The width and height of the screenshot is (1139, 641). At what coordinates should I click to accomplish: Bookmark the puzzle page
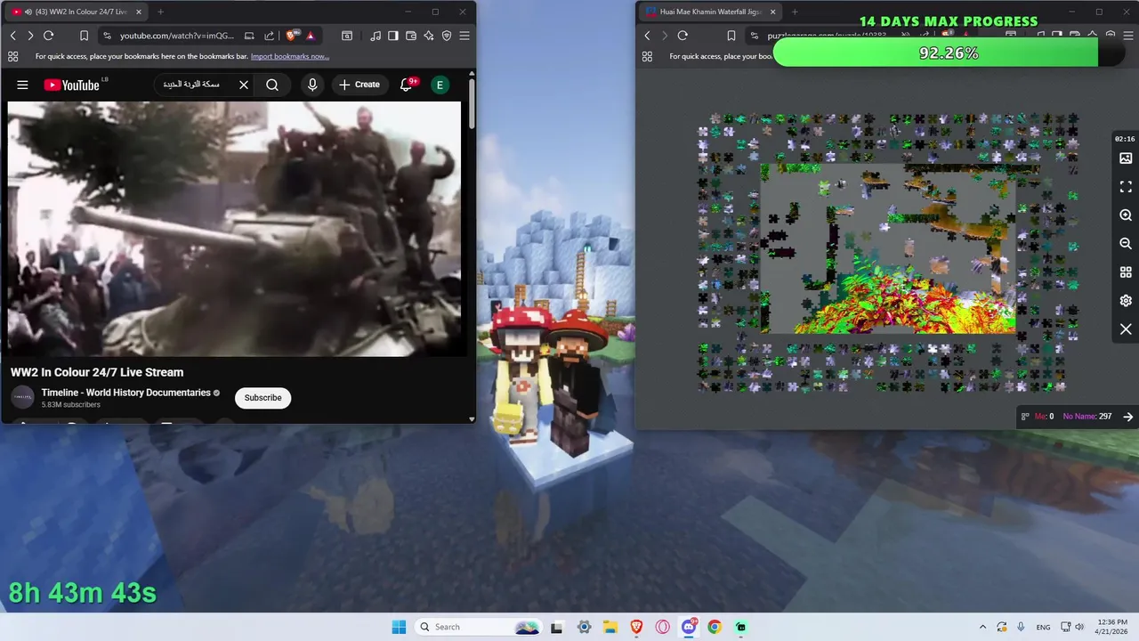click(731, 36)
